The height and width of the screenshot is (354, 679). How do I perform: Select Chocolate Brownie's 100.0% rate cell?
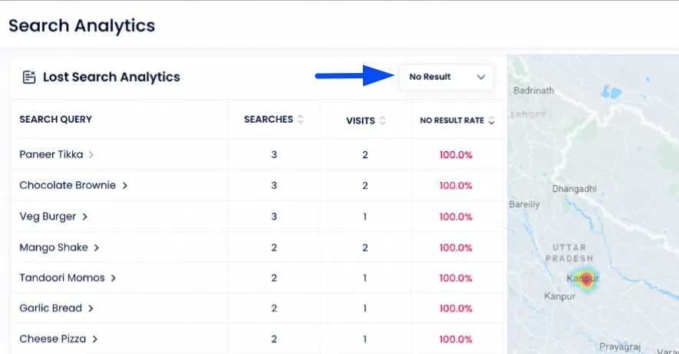tap(456, 186)
